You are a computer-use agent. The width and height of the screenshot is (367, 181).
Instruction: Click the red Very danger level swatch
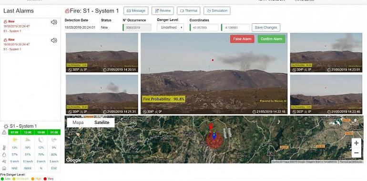tap(45, 179)
